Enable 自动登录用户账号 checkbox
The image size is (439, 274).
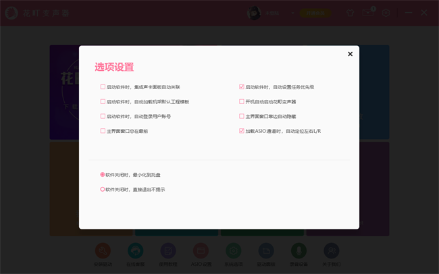103,116
